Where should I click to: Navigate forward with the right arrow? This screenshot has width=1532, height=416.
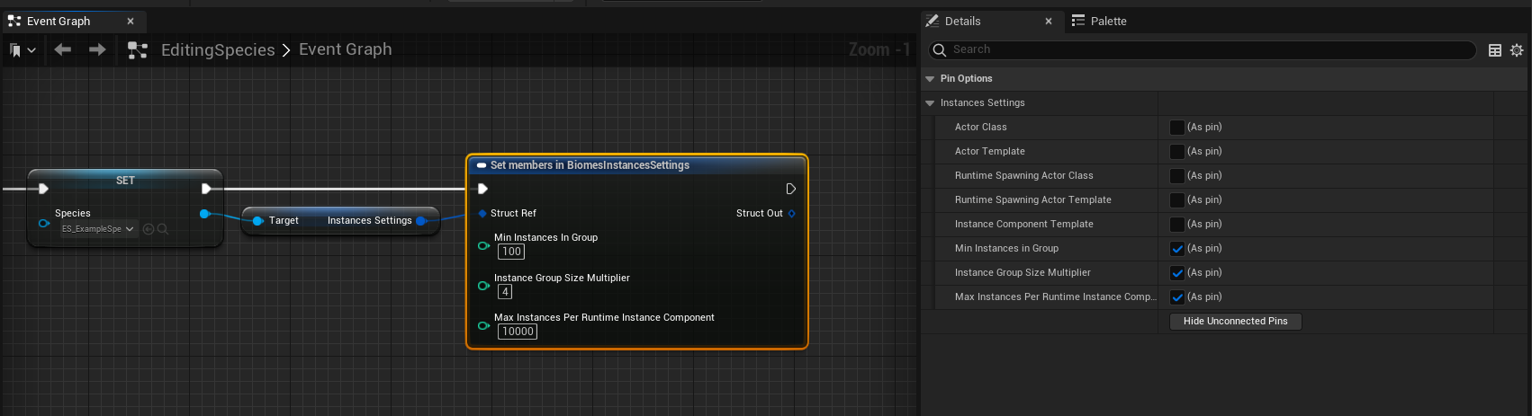pyautogui.click(x=97, y=49)
